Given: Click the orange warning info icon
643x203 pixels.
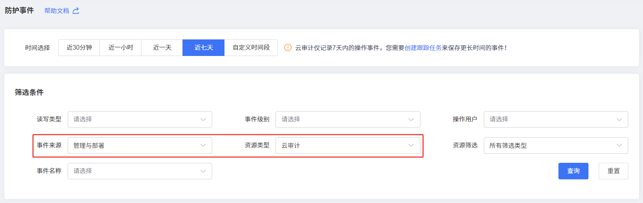Looking at the screenshot, I should click(288, 48).
